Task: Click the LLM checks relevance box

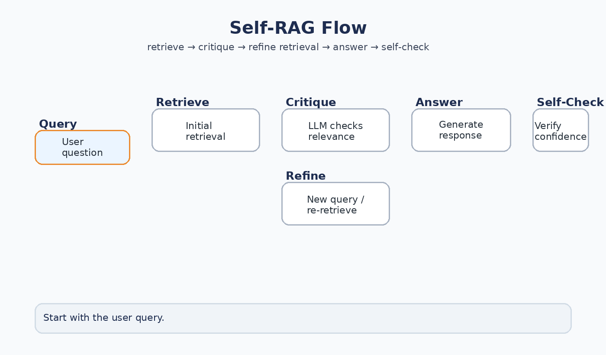Action: (335, 130)
